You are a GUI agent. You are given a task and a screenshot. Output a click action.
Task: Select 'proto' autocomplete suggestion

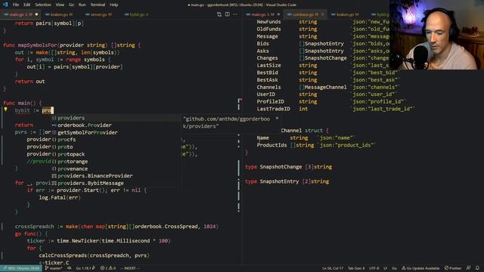pyautogui.click(x=115, y=147)
